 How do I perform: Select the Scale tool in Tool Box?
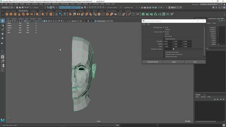2,43
